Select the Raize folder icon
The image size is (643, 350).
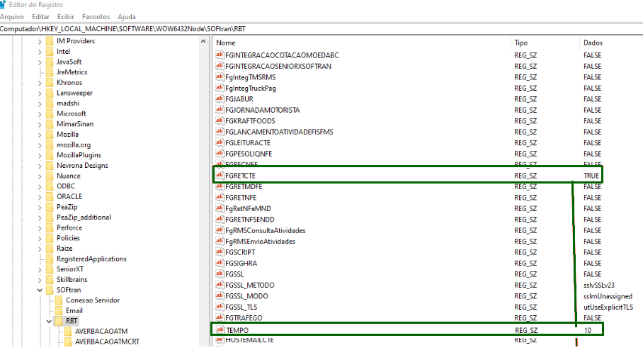pos(50,248)
